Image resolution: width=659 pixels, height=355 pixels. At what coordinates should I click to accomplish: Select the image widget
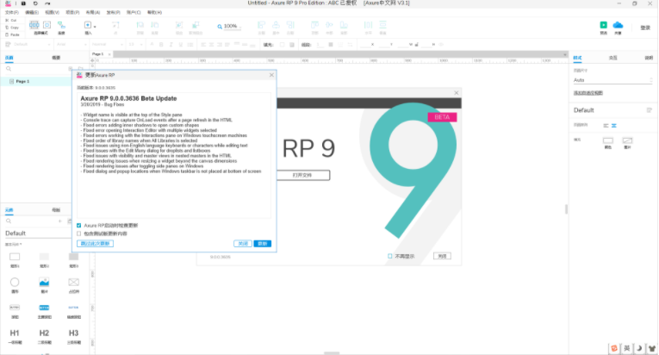[44, 284]
